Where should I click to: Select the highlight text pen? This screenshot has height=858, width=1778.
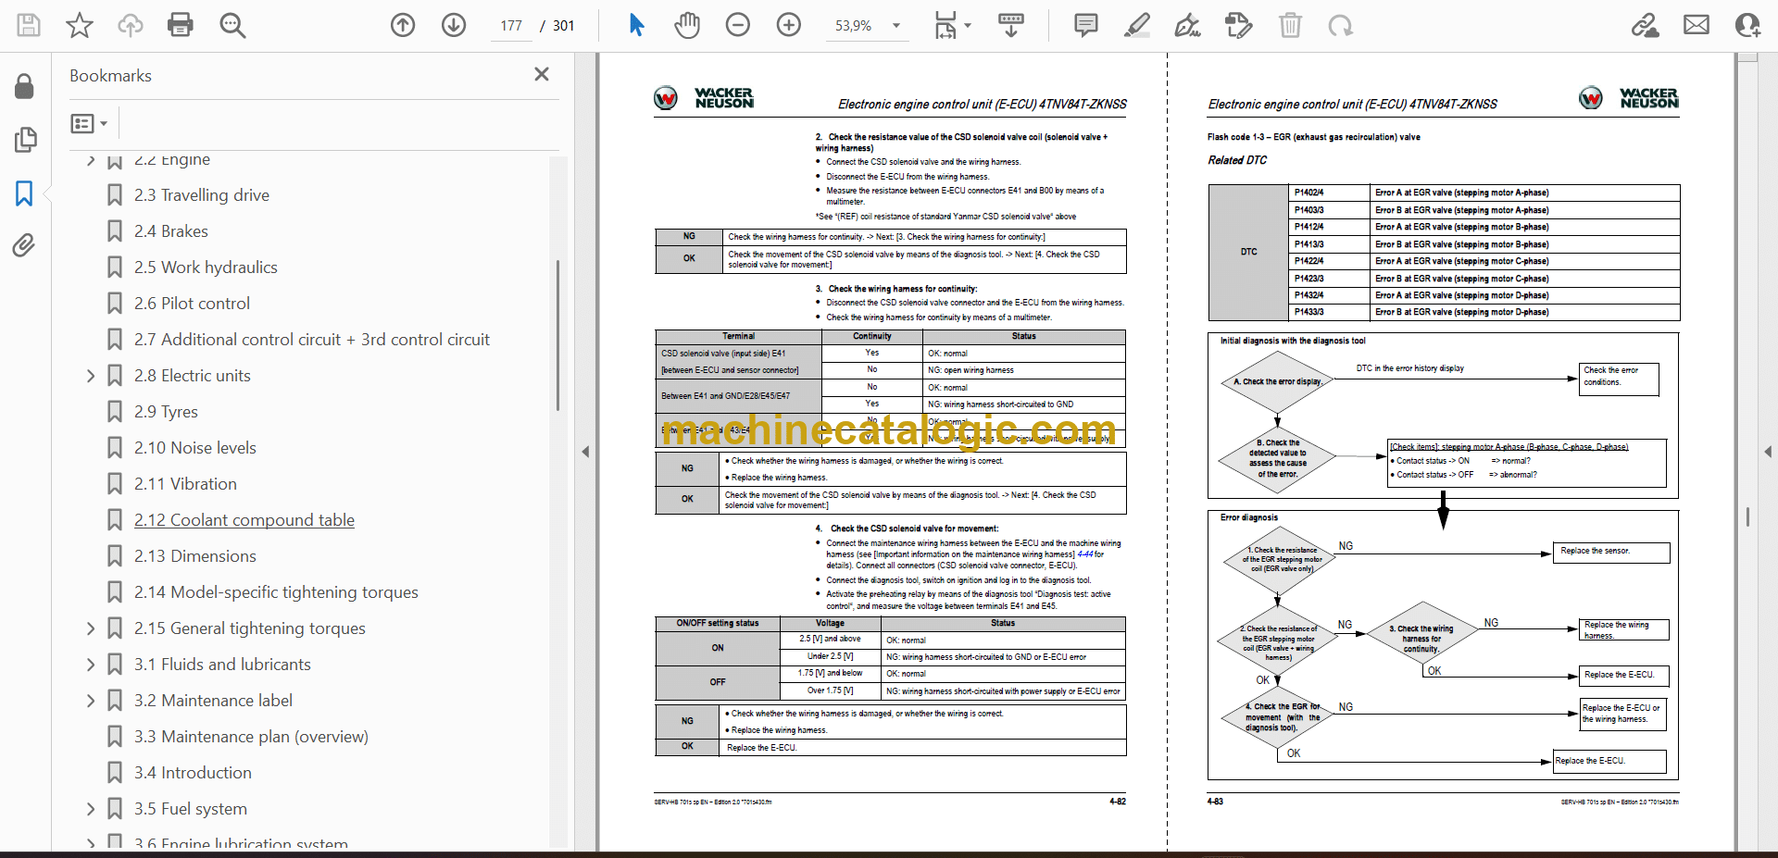(1137, 25)
